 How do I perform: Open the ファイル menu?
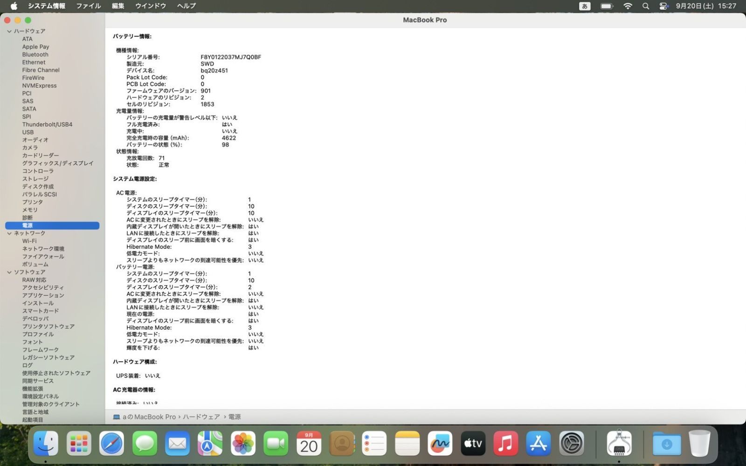(88, 6)
